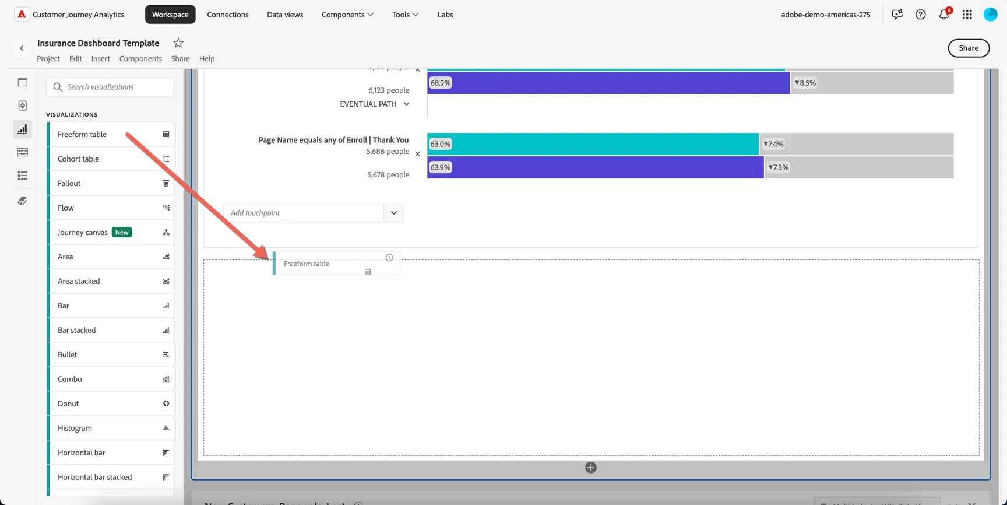Open the Add touchpoint chevron
The height and width of the screenshot is (505, 1007).
pos(394,213)
